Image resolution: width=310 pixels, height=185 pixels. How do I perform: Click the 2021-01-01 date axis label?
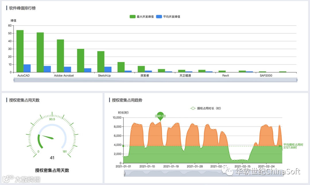123,166
